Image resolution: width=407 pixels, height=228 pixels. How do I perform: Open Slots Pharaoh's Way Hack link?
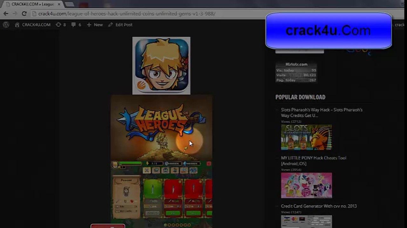point(322,112)
